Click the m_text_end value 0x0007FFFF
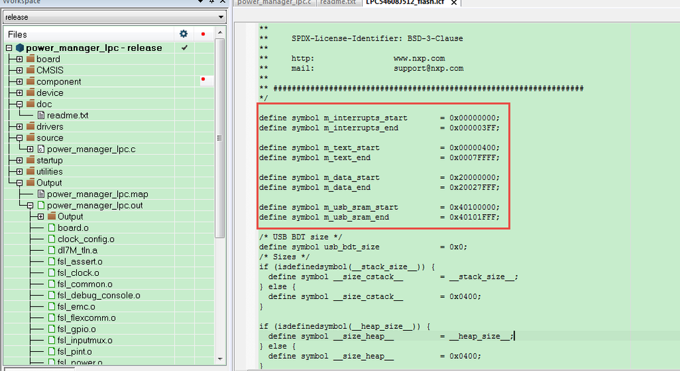Viewport: 680px width, 371px height. (474, 158)
